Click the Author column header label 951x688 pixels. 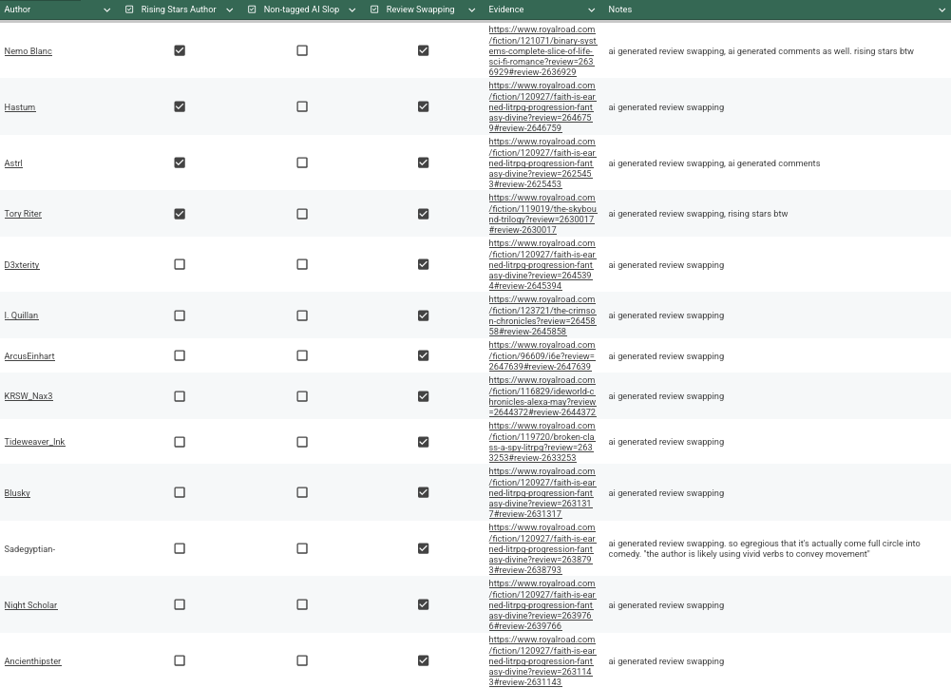pos(17,10)
